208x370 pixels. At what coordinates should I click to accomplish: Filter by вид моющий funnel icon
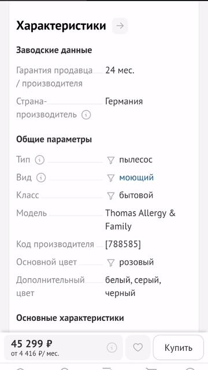[110, 178]
